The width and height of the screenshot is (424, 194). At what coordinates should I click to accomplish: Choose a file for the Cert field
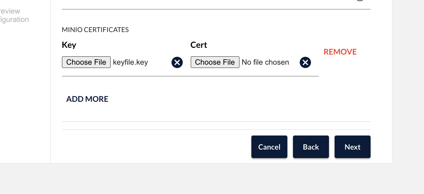coord(215,62)
